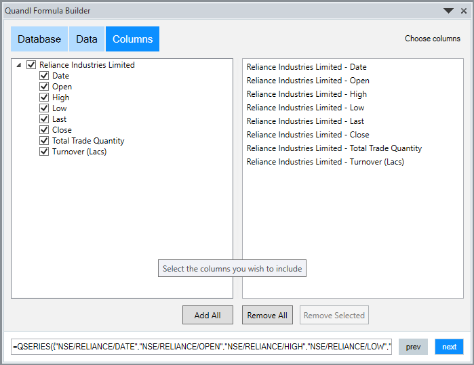Viewport: 474px width, 365px height.
Task: Switch to the Data tab
Action: click(87, 39)
